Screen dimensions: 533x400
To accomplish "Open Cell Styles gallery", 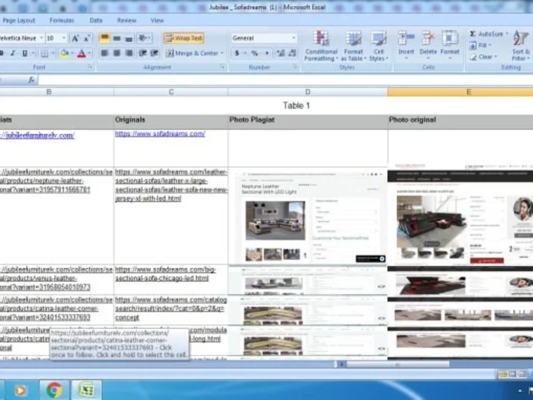I will pyautogui.click(x=378, y=46).
